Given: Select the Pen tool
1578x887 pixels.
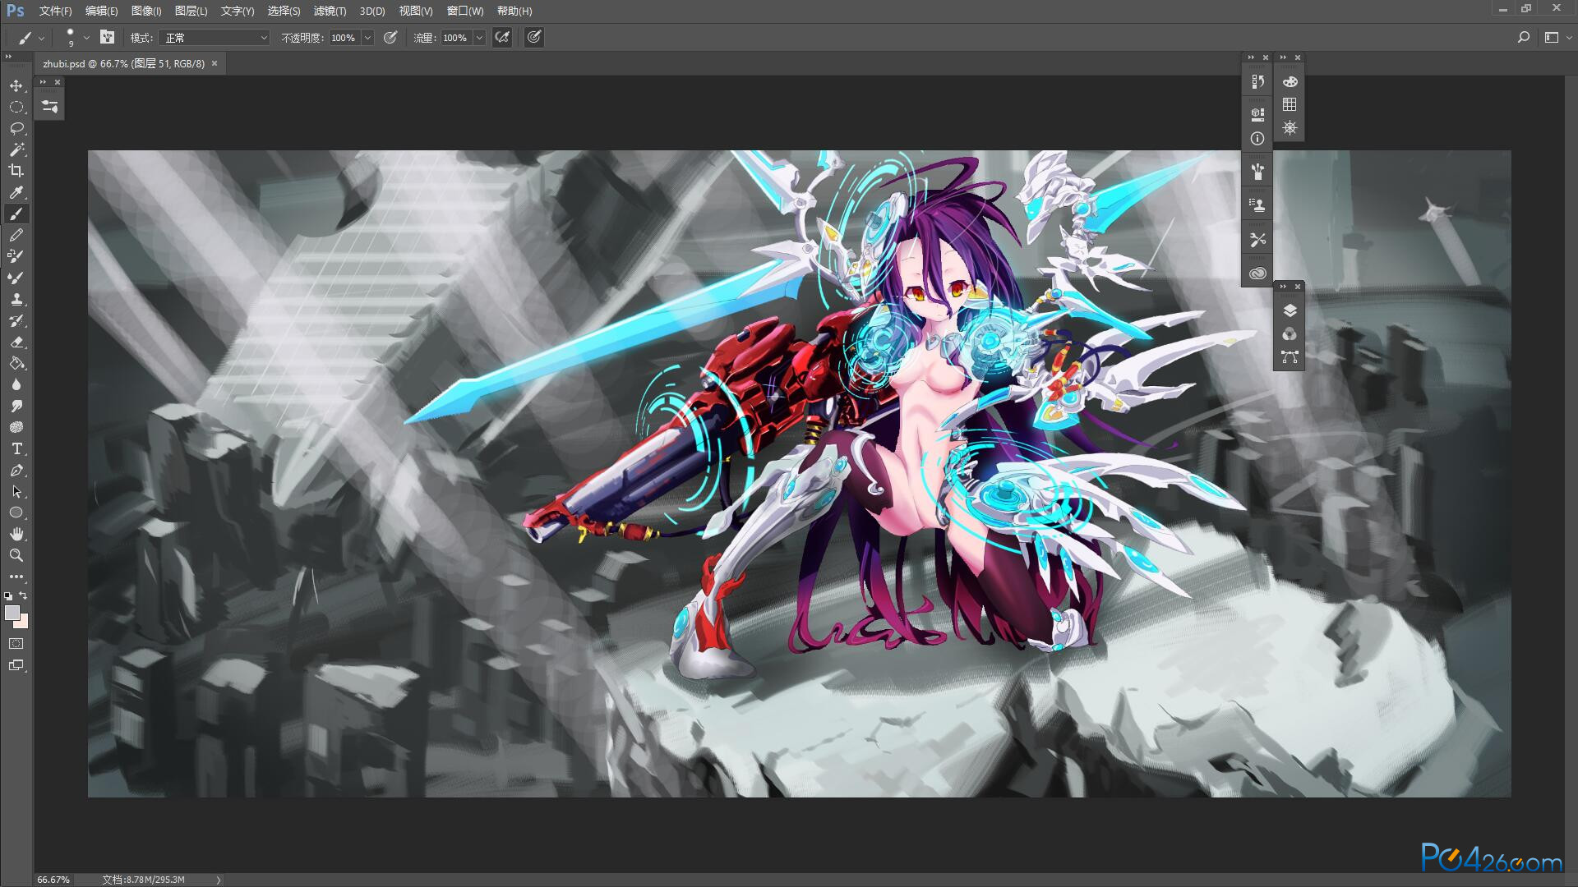Looking at the screenshot, I should point(16,470).
